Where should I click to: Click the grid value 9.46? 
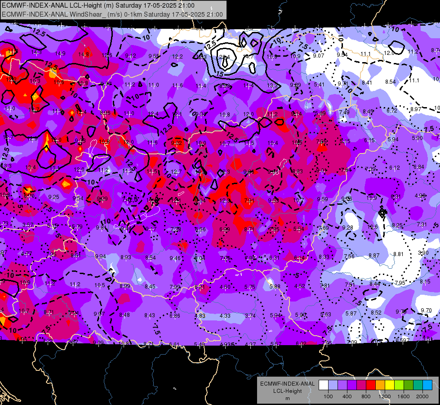(175, 258)
